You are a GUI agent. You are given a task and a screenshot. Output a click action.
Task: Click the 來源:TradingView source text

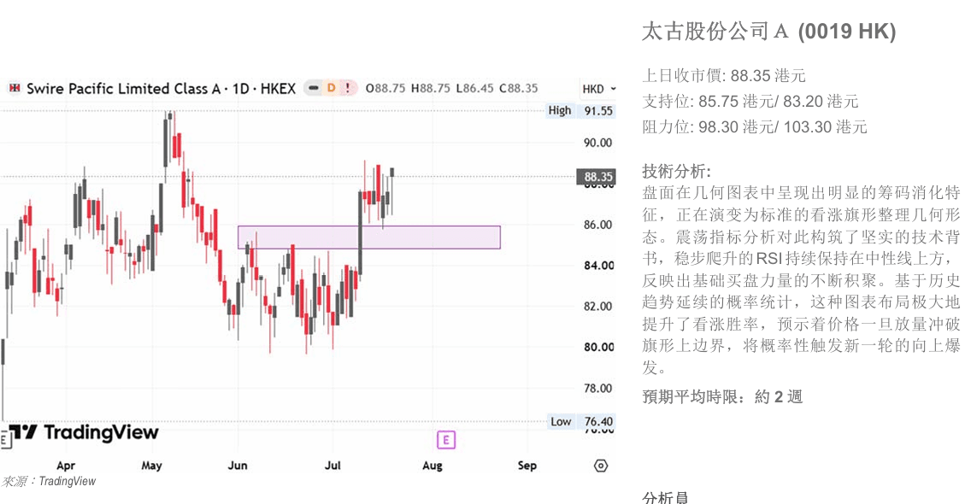coord(50,481)
